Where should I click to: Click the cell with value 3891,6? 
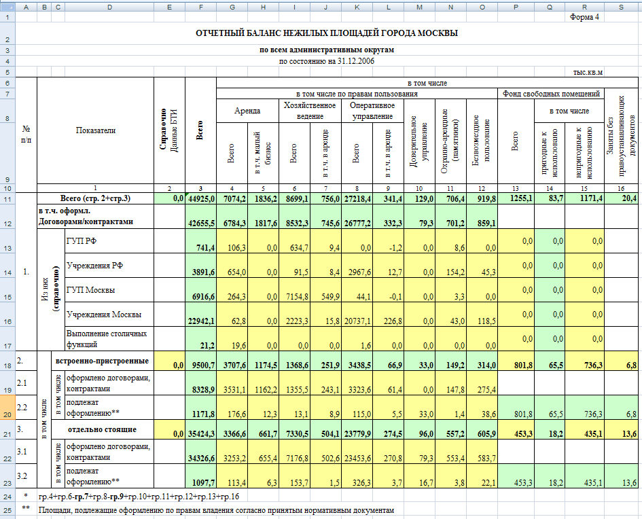pos(200,265)
